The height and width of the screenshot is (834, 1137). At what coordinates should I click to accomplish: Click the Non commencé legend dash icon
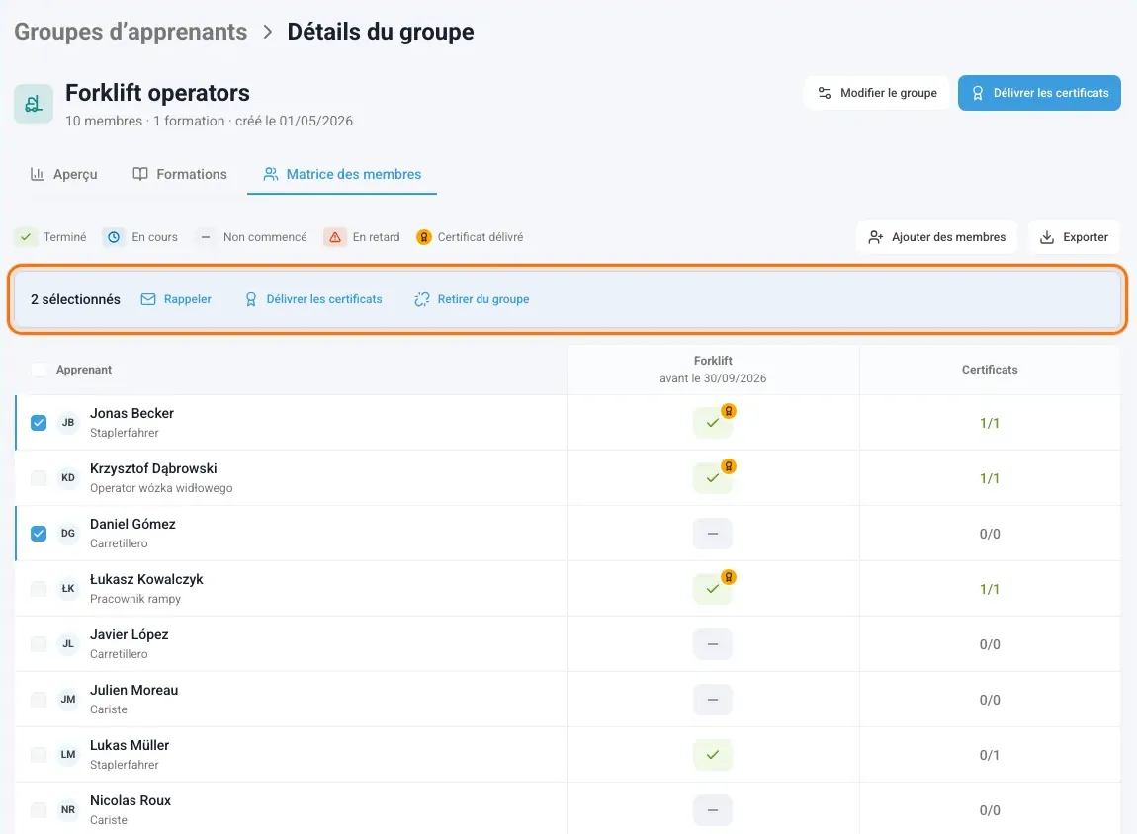click(206, 237)
